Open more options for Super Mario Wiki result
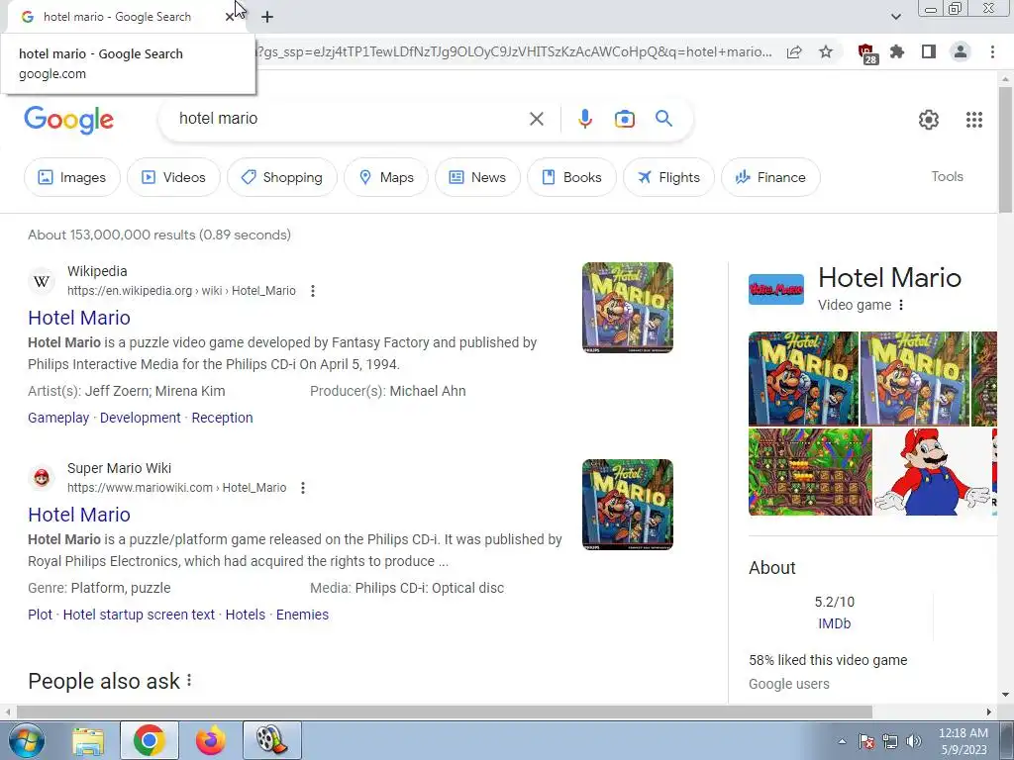This screenshot has height=760, width=1014. pyautogui.click(x=303, y=488)
